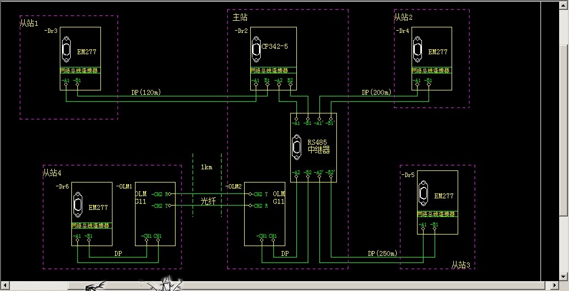Click the -Dr2 device tag
The height and width of the screenshot is (291, 569).
[241, 31]
